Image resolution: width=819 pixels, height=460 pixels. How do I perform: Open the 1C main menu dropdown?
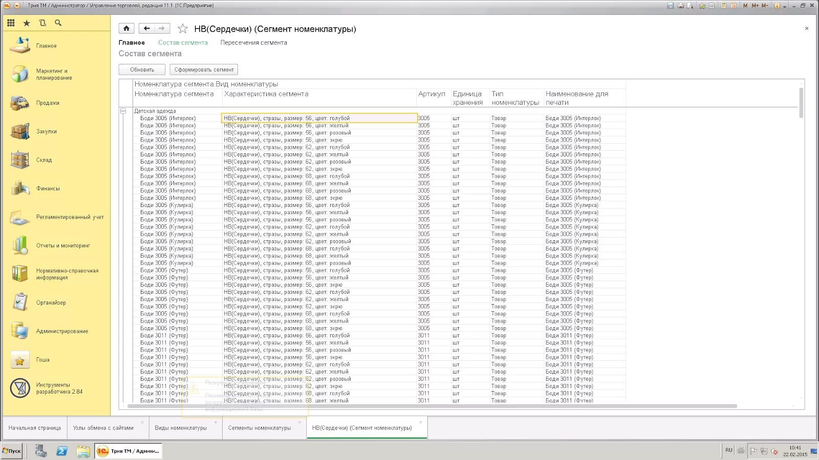(x=17, y=6)
